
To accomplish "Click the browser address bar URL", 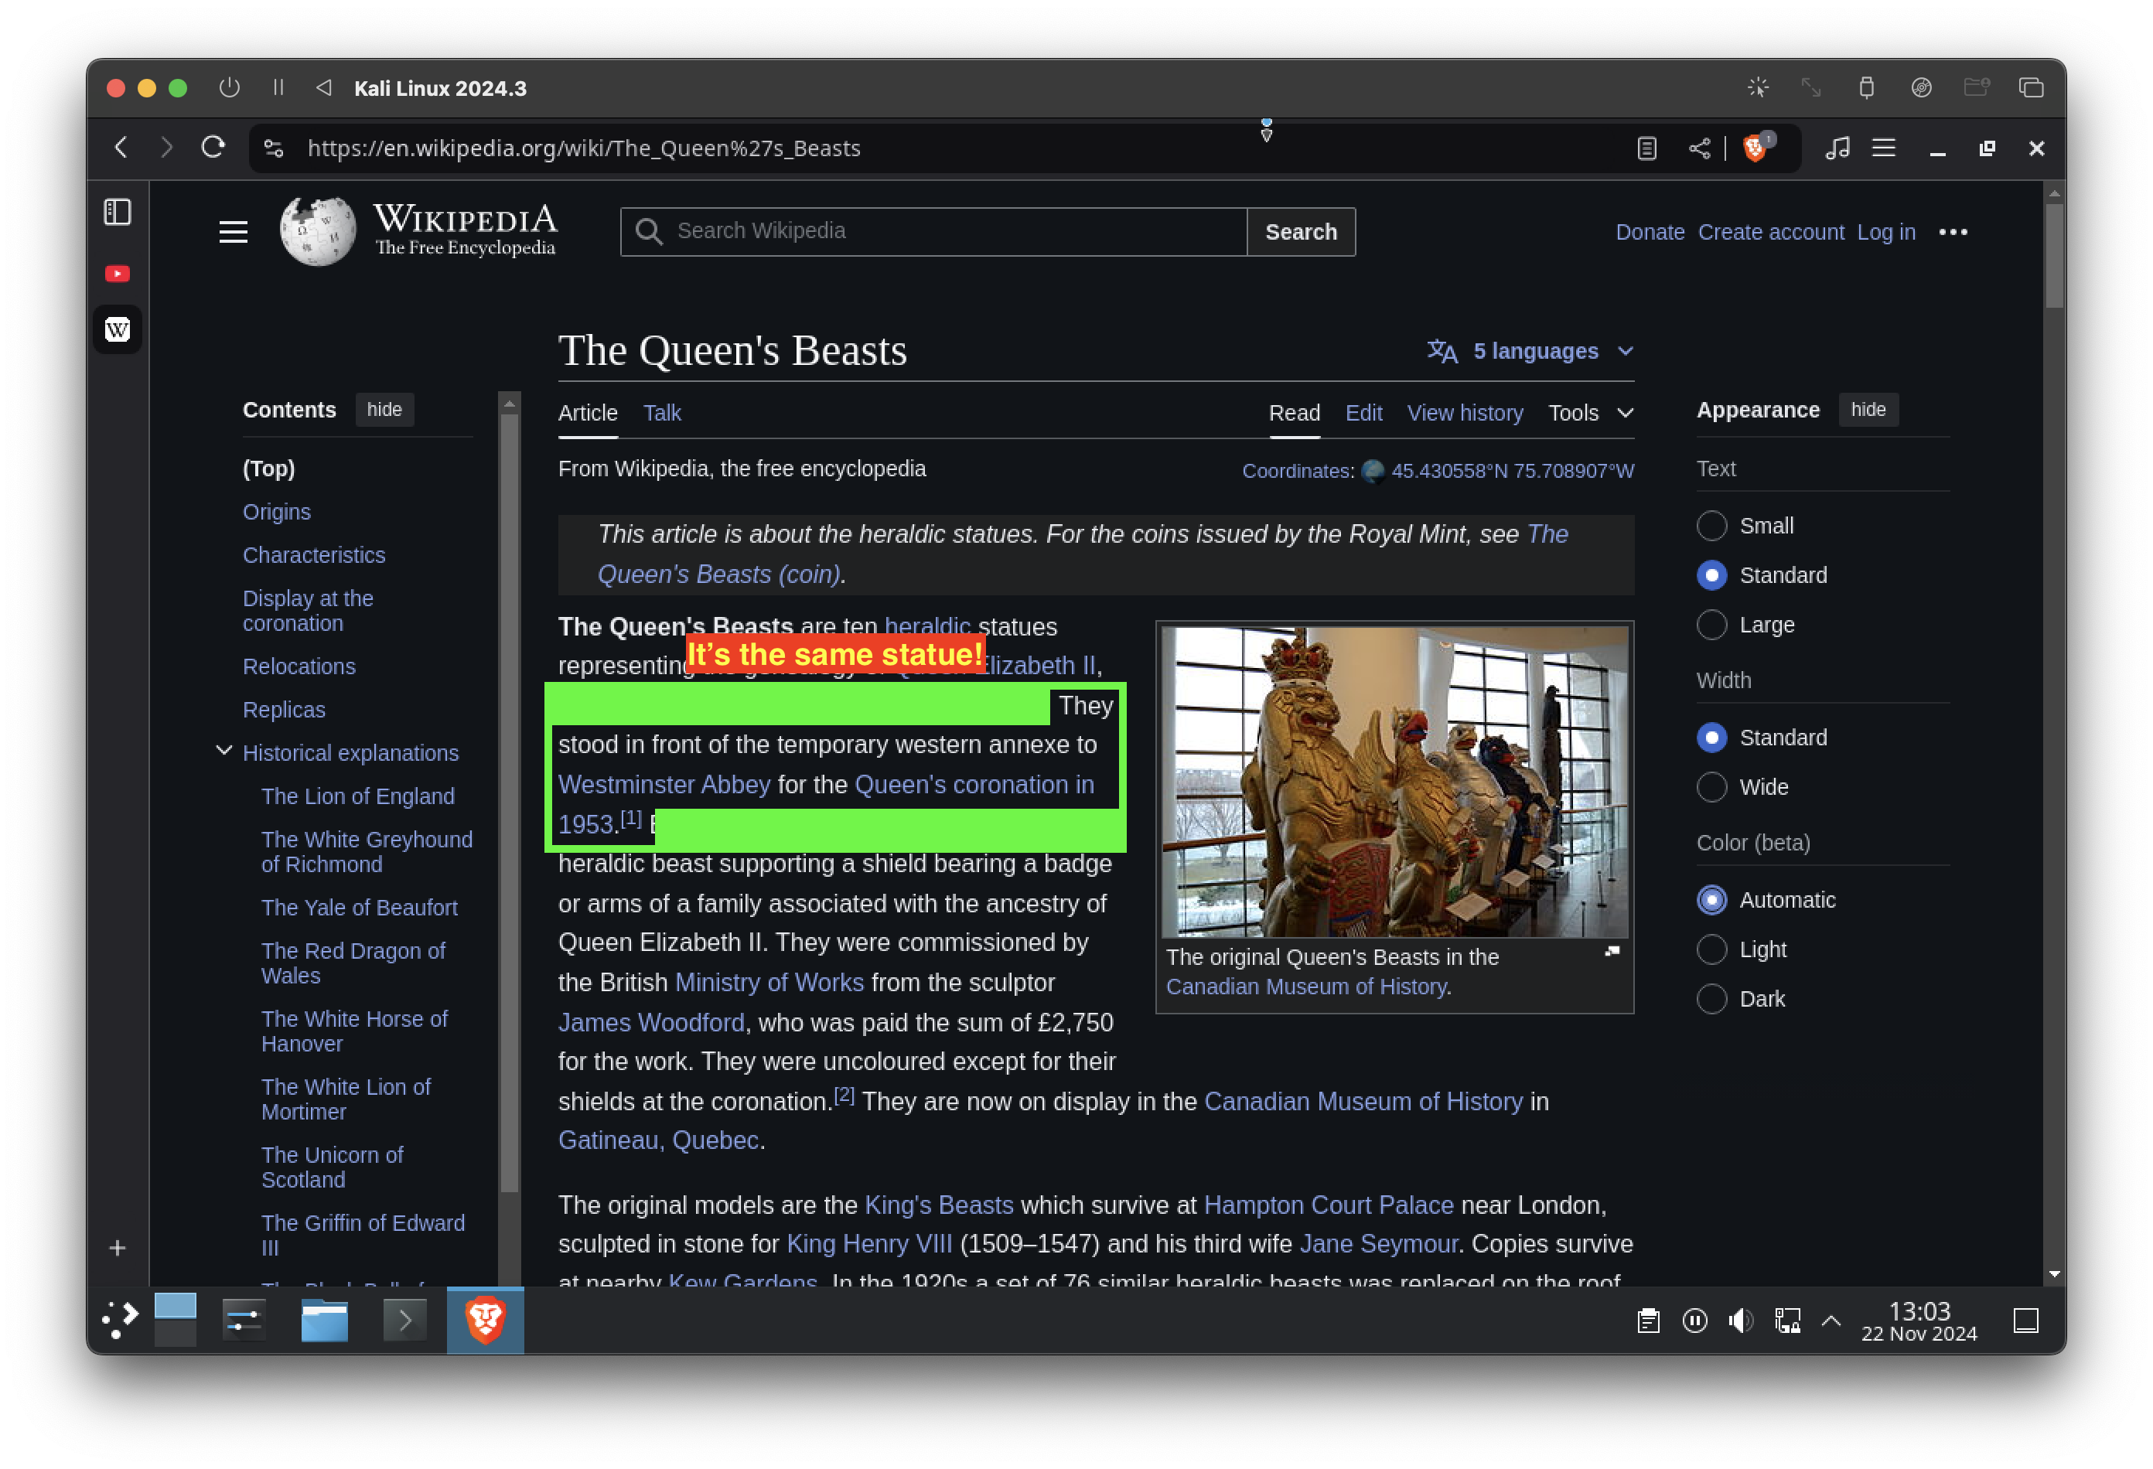I will click(584, 148).
